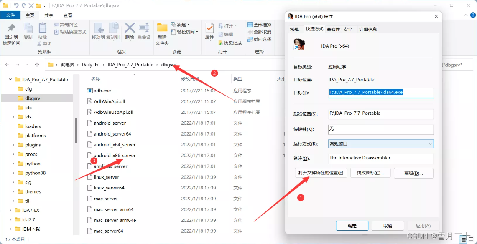Click the Back navigation arrow
Image resolution: width=477 pixels, height=244 pixels.
tap(7, 65)
